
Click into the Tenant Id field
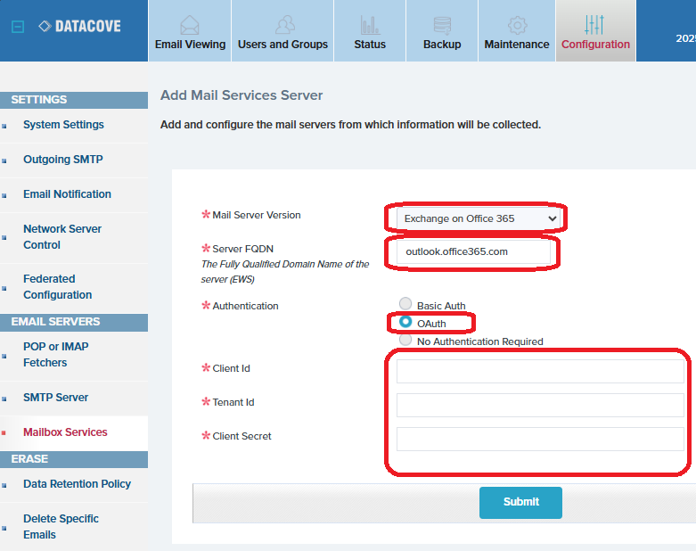(x=540, y=405)
